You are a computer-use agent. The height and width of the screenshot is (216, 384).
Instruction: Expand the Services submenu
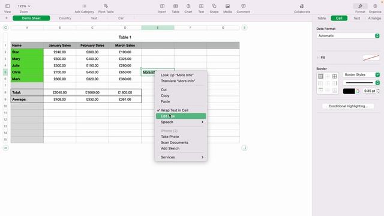tap(181, 157)
